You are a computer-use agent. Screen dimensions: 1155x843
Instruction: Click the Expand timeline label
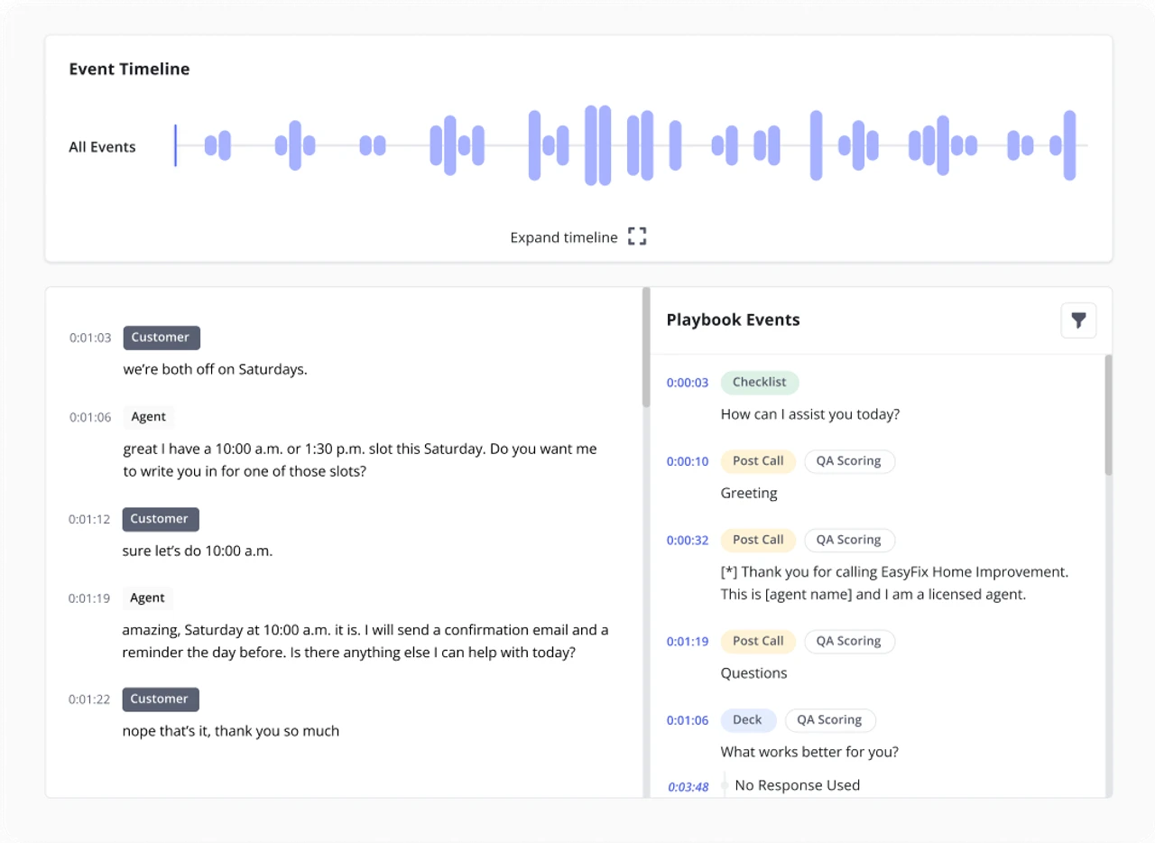564,237
